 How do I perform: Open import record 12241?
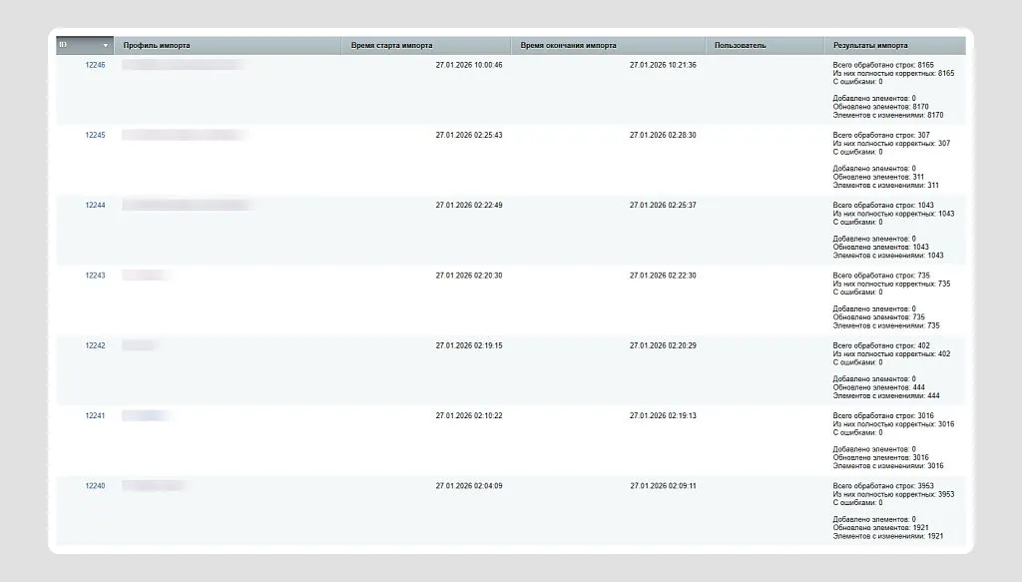[95, 415]
